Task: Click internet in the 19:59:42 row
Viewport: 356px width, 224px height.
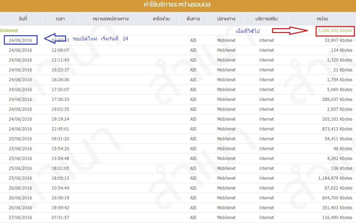Action: 266,207
